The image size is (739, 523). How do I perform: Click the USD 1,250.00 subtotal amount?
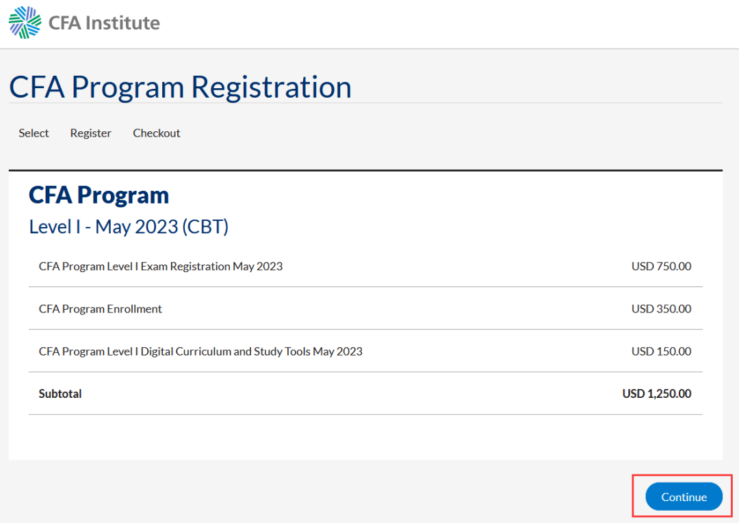(x=656, y=394)
